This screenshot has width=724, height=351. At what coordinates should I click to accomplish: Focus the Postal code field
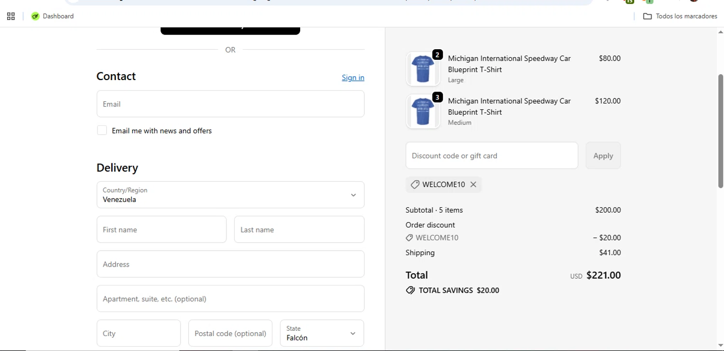tap(230, 333)
